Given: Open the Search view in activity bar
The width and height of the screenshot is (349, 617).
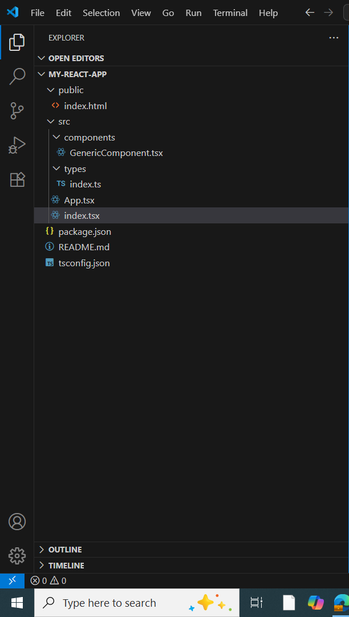Looking at the screenshot, I should tap(17, 76).
